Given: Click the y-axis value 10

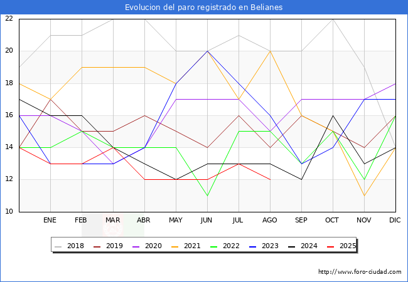Looking at the screenshot, I should pos(9,211).
